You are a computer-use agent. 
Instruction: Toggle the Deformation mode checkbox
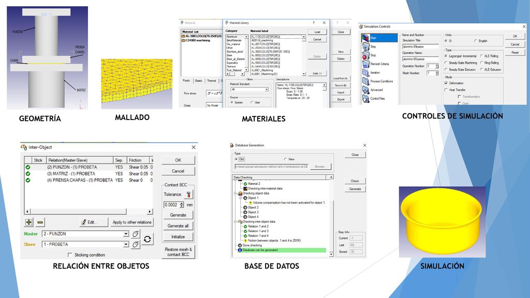446,83
